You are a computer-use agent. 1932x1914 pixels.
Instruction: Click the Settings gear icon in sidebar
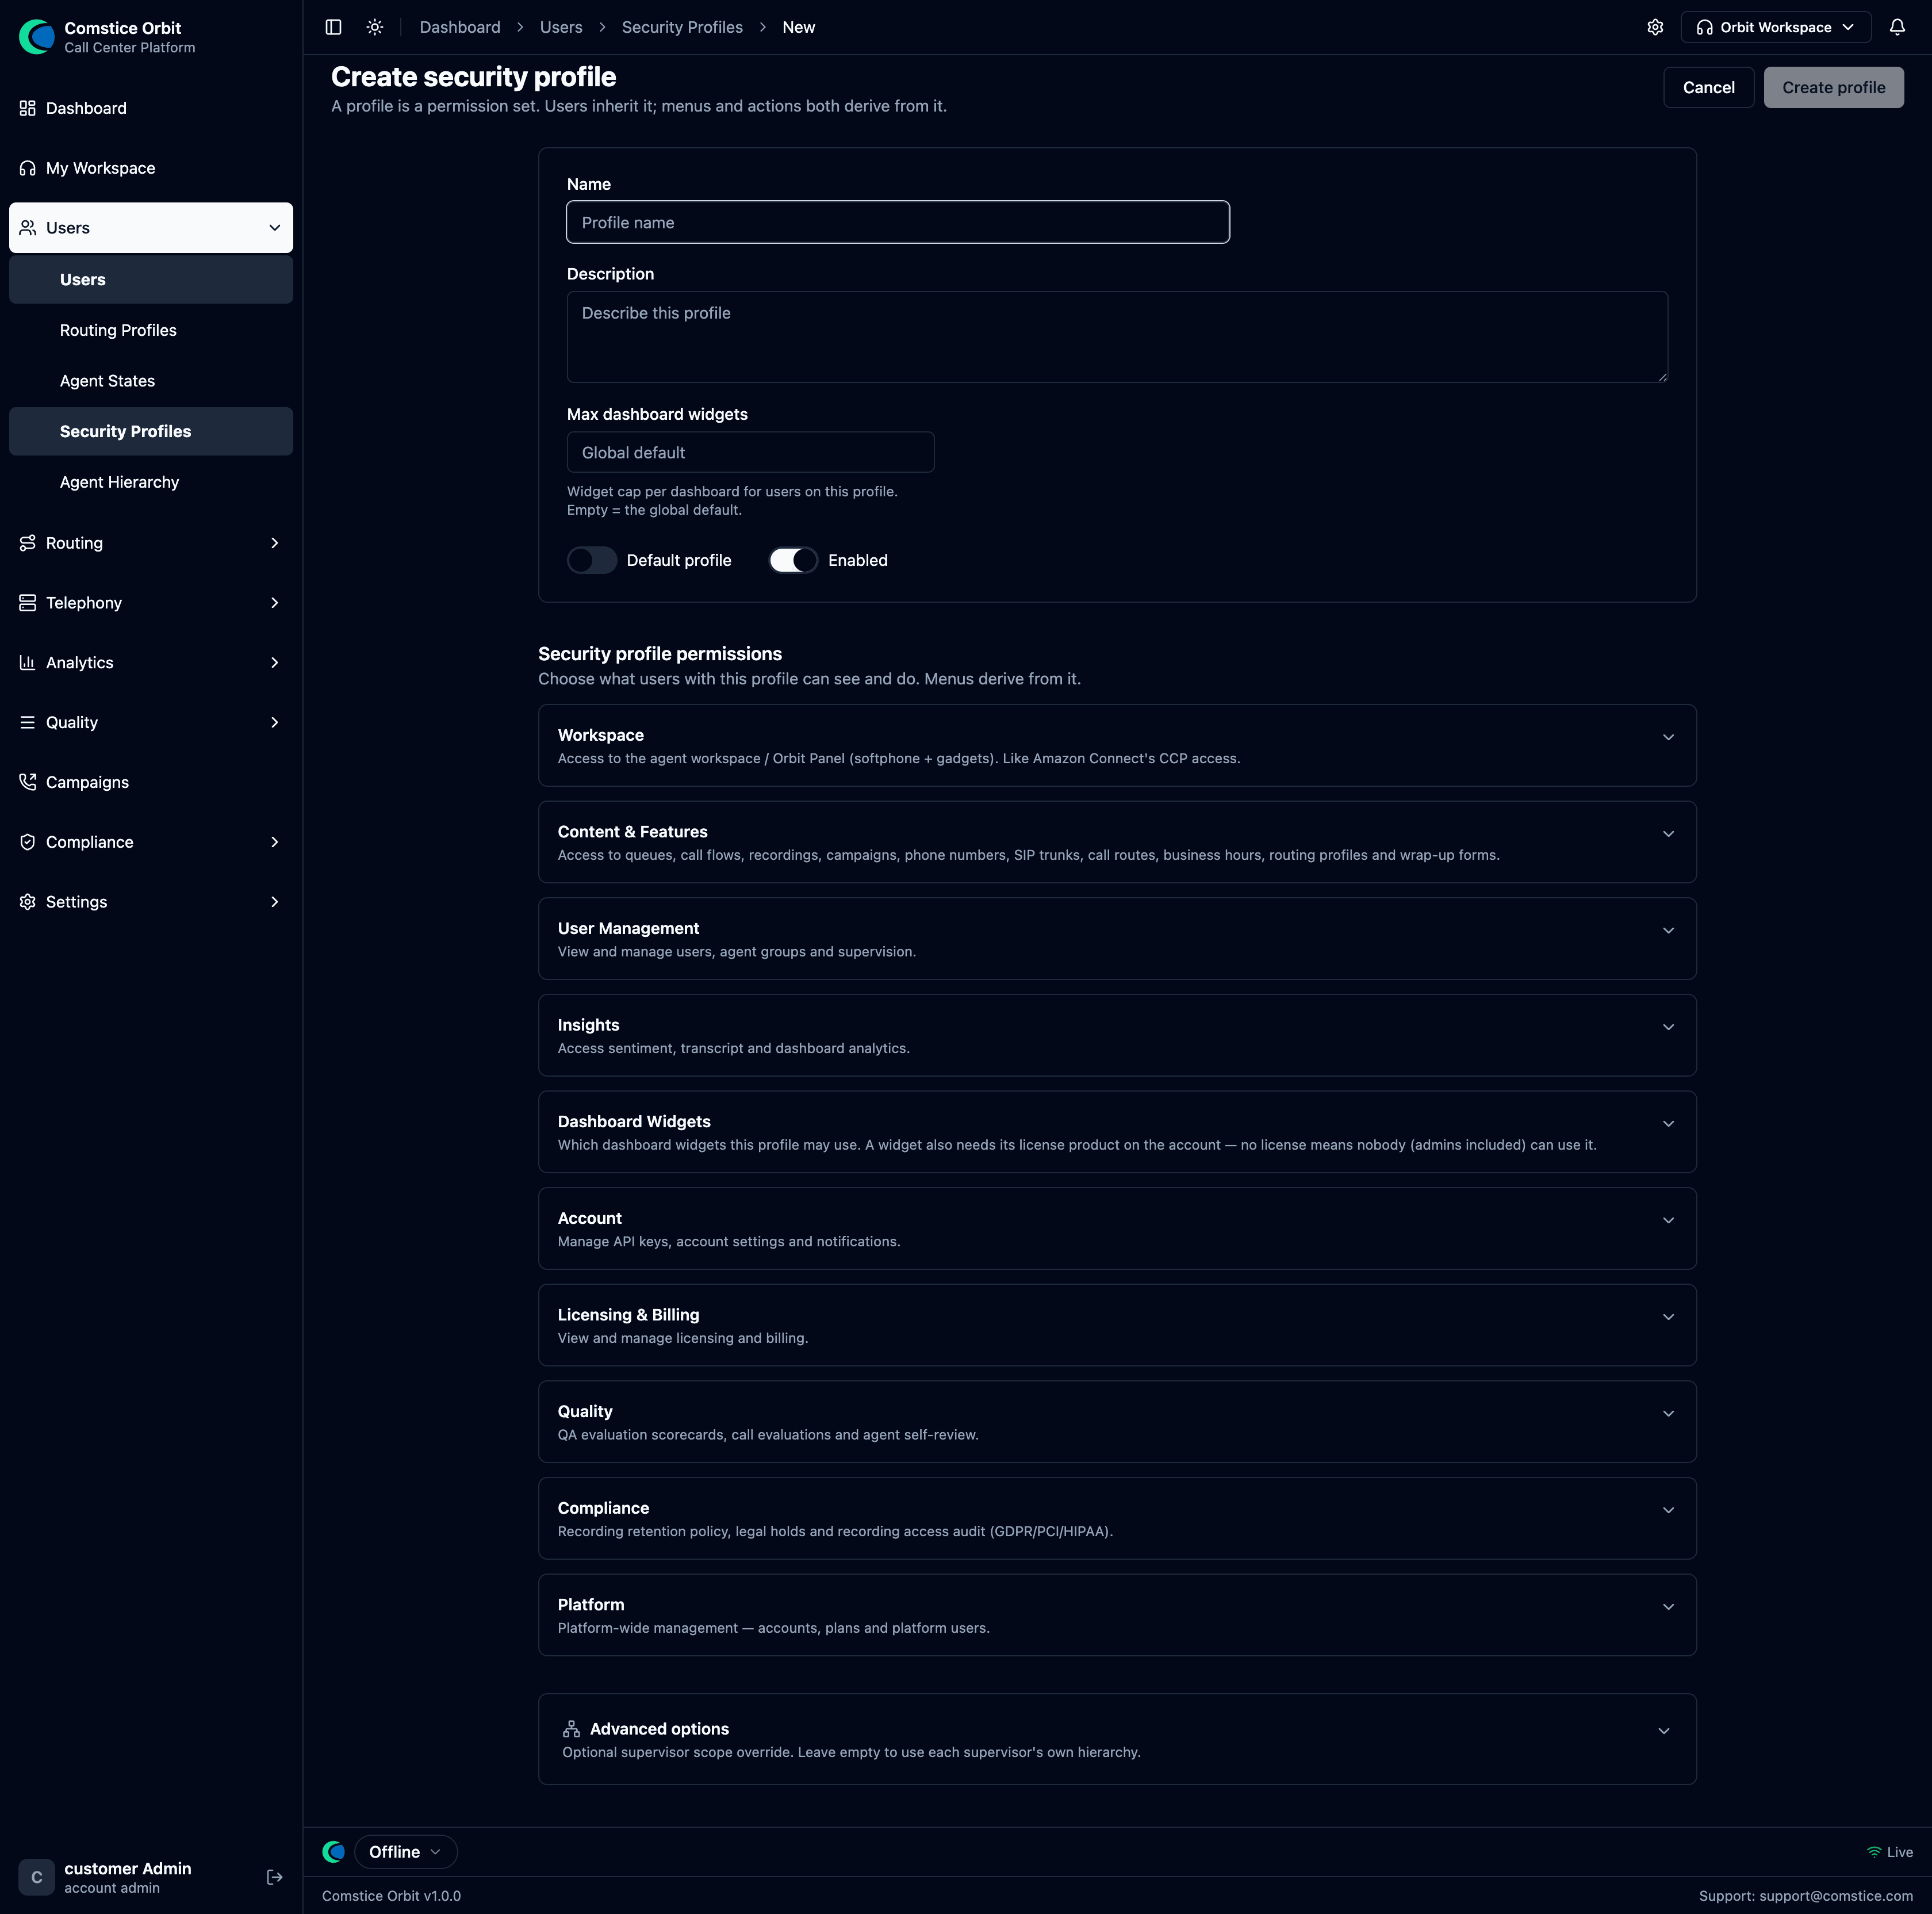[x=28, y=902]
